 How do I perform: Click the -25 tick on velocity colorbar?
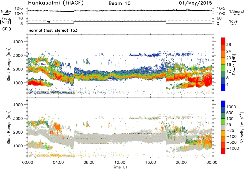tap(230, 131)
